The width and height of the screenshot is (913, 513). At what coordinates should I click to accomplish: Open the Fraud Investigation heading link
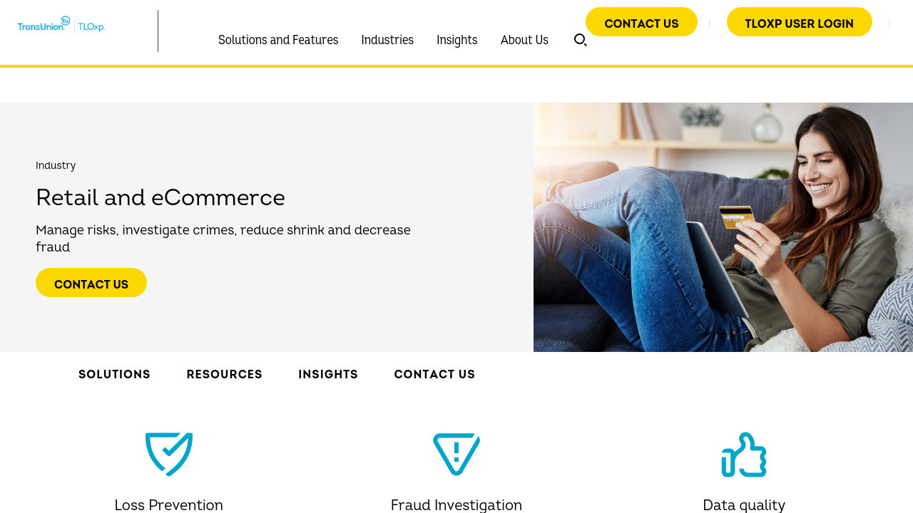point(456,504)
